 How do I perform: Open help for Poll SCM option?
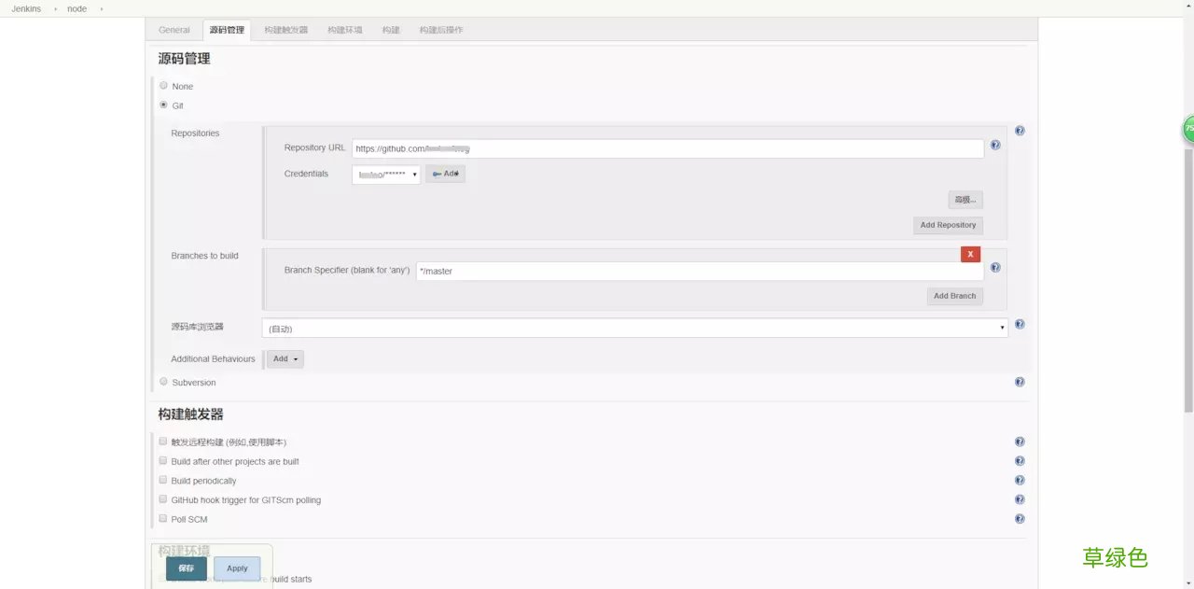coord(1020,518)
